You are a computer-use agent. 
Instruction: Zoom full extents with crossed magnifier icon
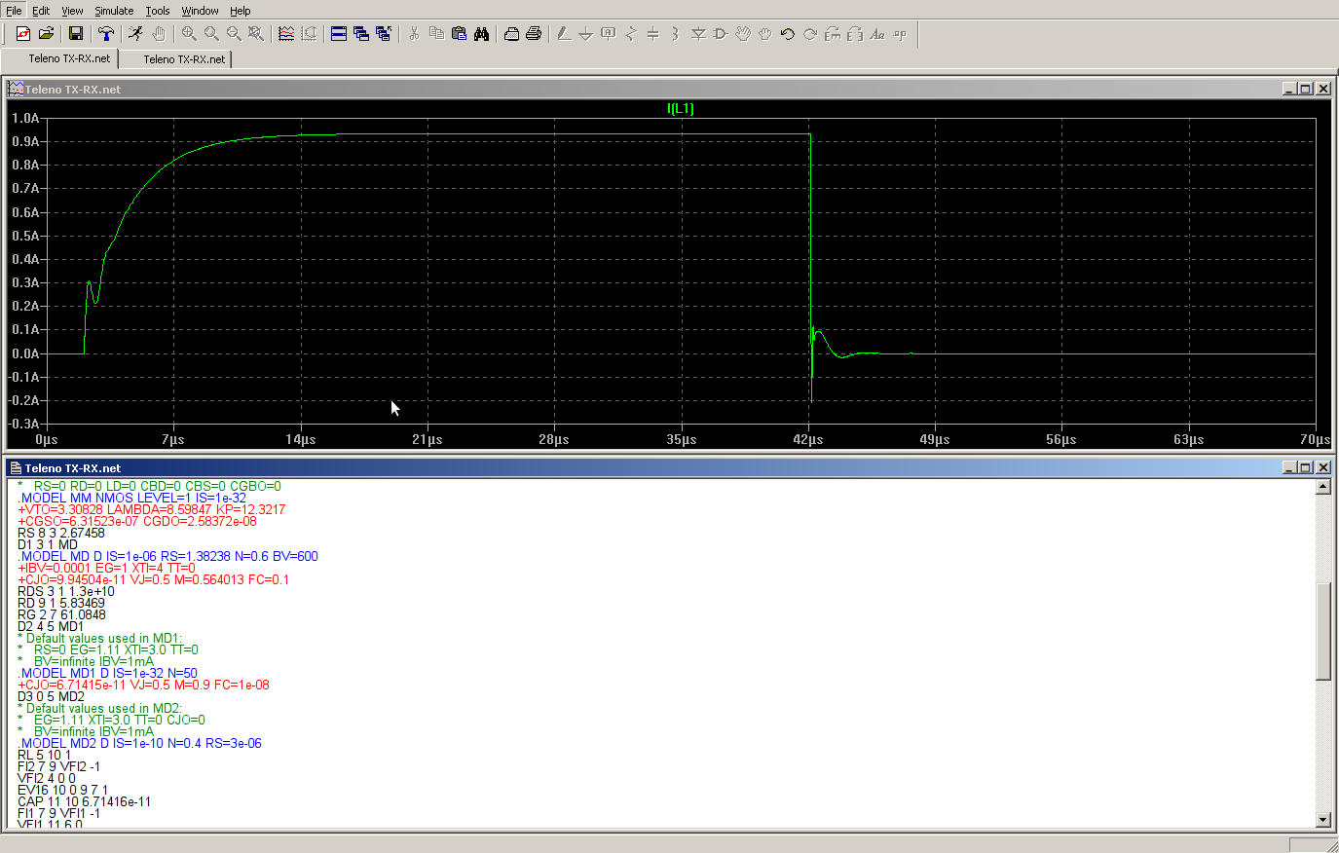click(256, 34)
